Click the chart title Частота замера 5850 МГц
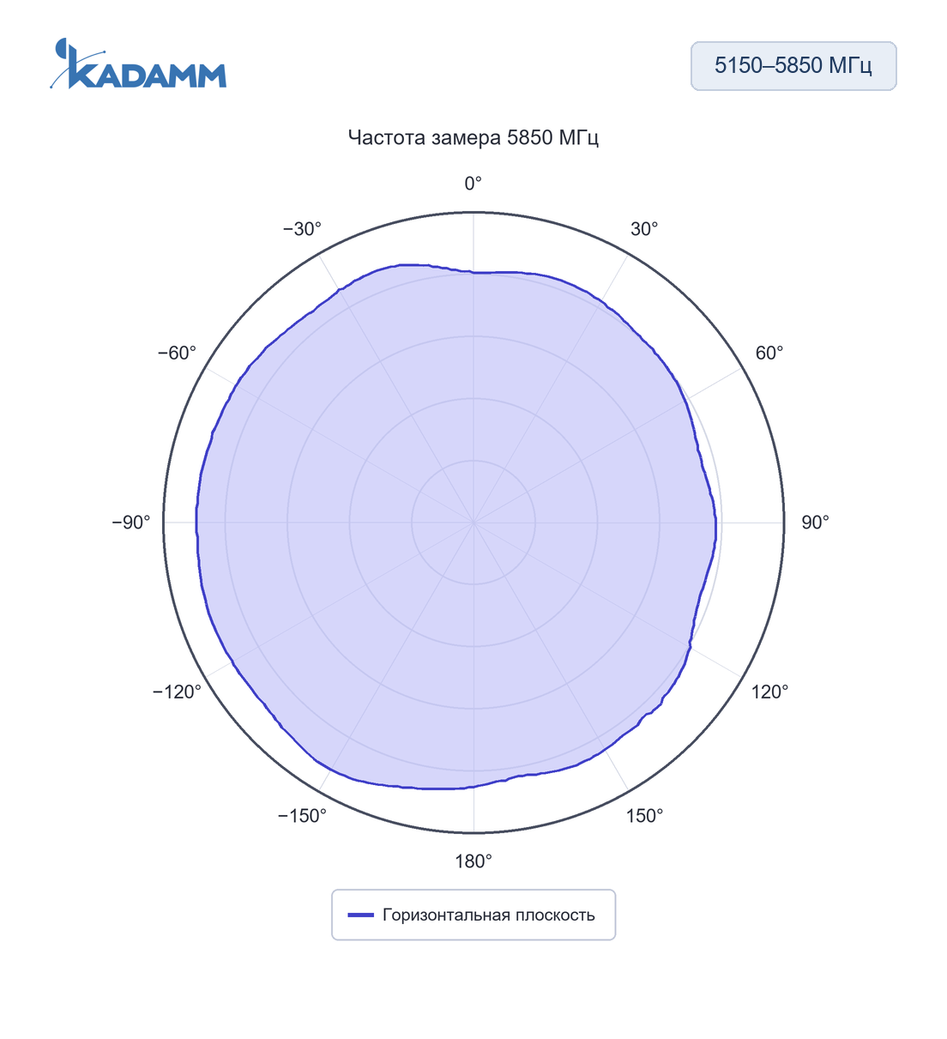The height and width of the screenshot is (1039, 947). 473,137
